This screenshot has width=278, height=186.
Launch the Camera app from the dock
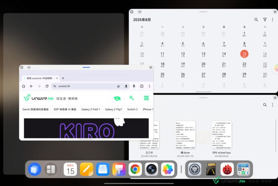151,170
